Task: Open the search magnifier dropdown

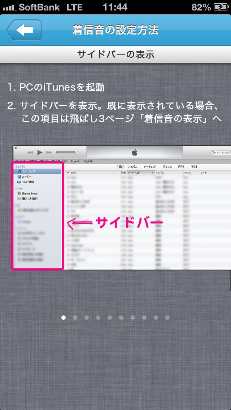Action: coord(213,153)
